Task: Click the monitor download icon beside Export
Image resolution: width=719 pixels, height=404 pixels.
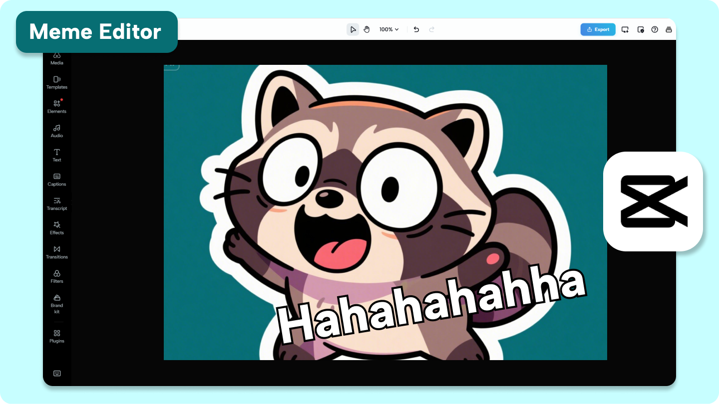Action: point(625,29)
